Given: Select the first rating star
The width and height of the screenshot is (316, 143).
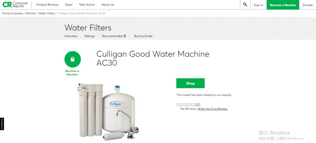Looking at the screenshot, I should click(178, 105).
